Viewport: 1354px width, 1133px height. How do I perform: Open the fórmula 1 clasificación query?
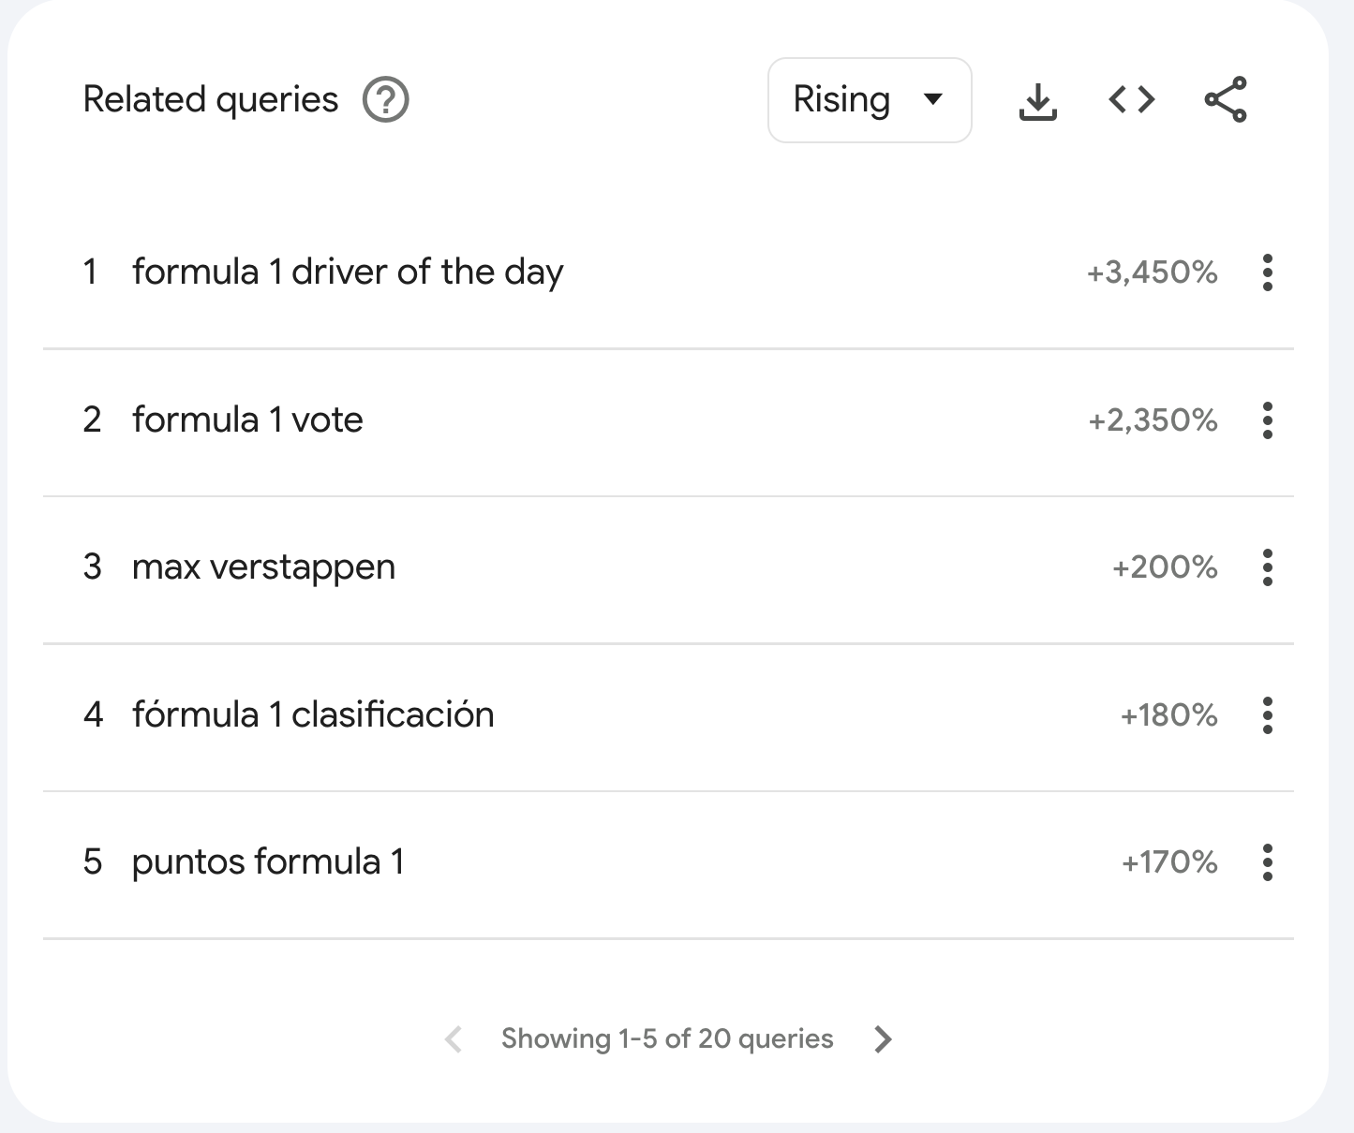coord(313,714)
